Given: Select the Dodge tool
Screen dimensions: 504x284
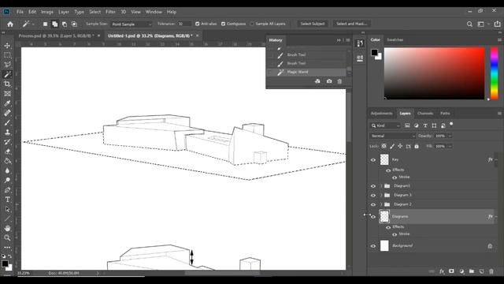Looking at the screenshot, I should [x=7, y=181].
